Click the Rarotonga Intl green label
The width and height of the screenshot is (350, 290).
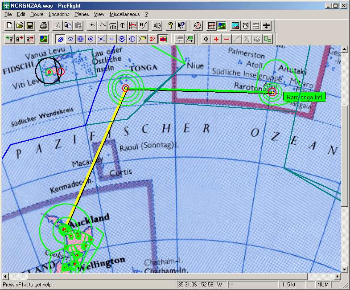pyautogui.click(x=305, y=97)
